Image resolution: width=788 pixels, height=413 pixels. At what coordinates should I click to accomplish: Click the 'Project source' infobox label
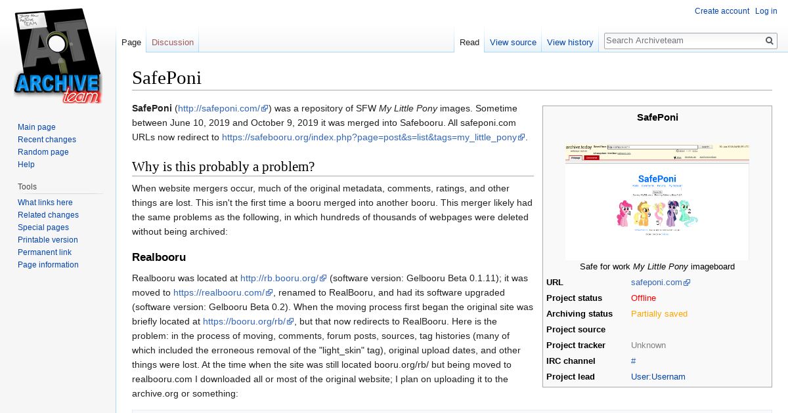576,330
